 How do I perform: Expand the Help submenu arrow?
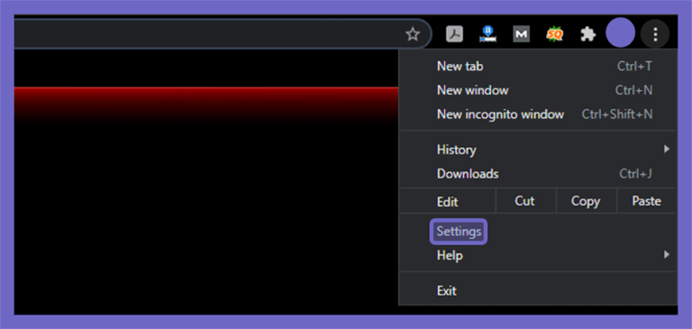[667, 254]
